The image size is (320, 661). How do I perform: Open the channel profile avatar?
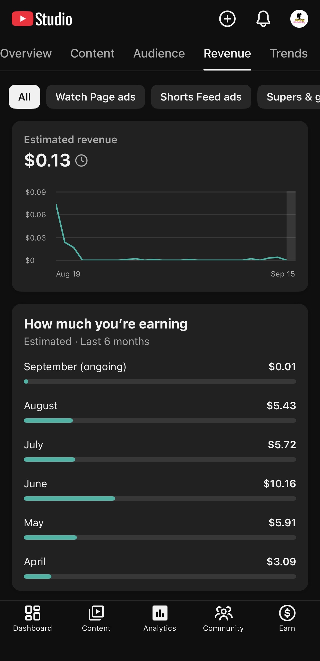(299, 19)
